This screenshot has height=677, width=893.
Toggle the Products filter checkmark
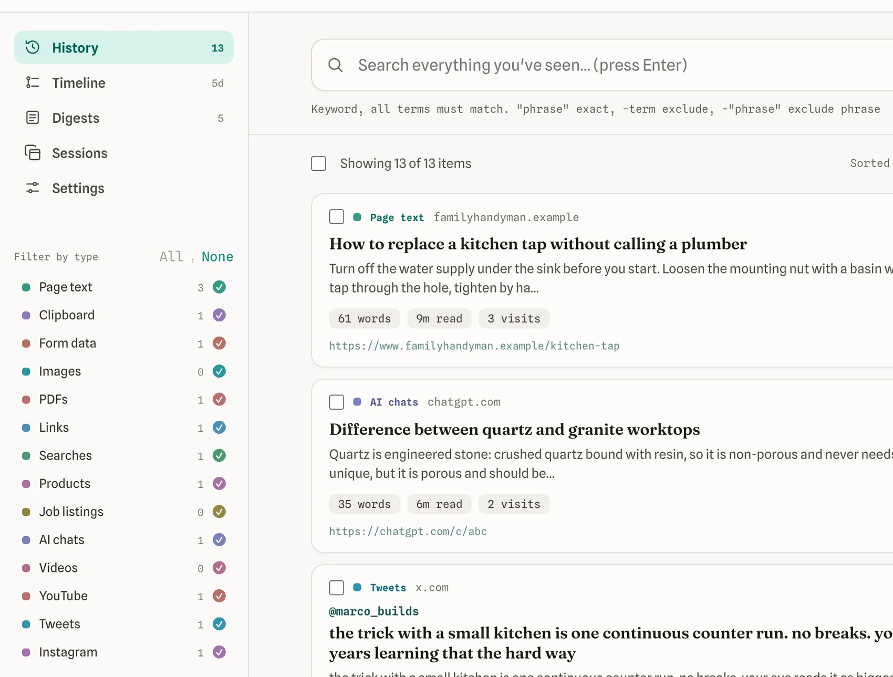tap(219, 484)
